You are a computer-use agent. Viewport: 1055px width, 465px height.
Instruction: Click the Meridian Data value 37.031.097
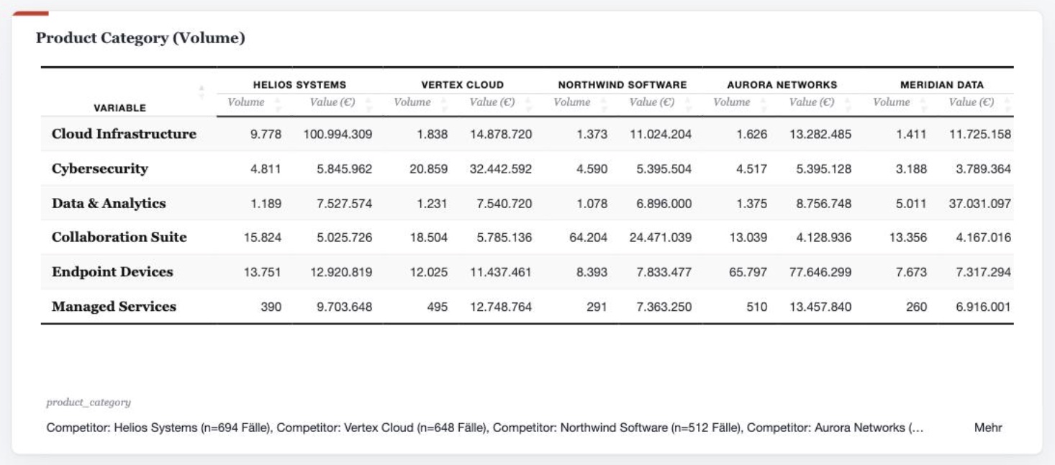pos(980,204)
